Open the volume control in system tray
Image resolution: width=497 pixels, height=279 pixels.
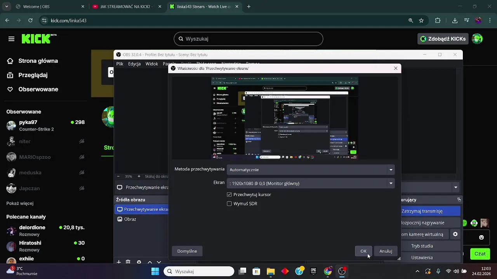coord(456,271)
